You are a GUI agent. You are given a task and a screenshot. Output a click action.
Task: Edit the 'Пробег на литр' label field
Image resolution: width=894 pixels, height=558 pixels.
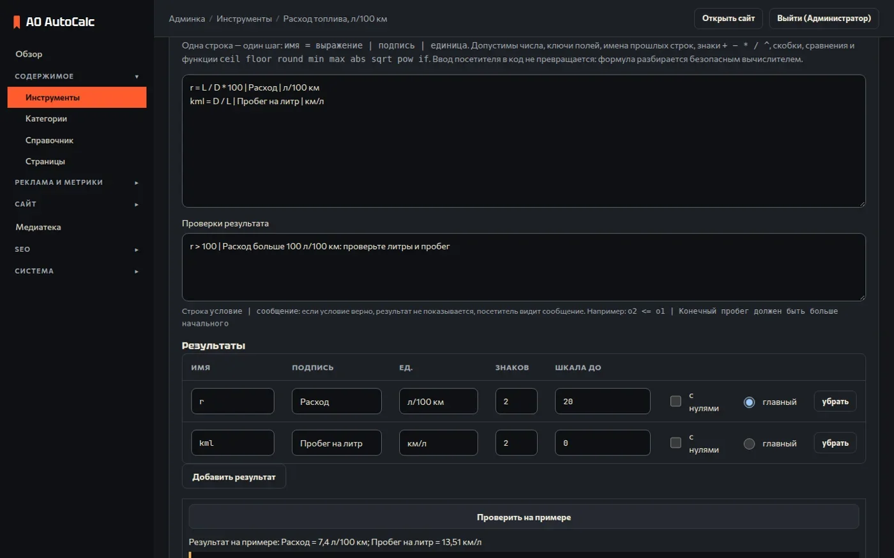337,443
